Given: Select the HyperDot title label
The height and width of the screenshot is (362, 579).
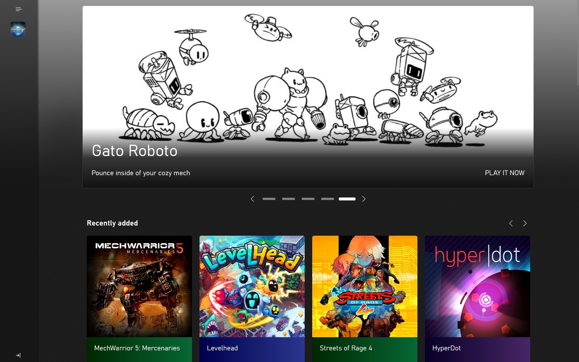Looking at the screenshot, I should tap(447, 348).
